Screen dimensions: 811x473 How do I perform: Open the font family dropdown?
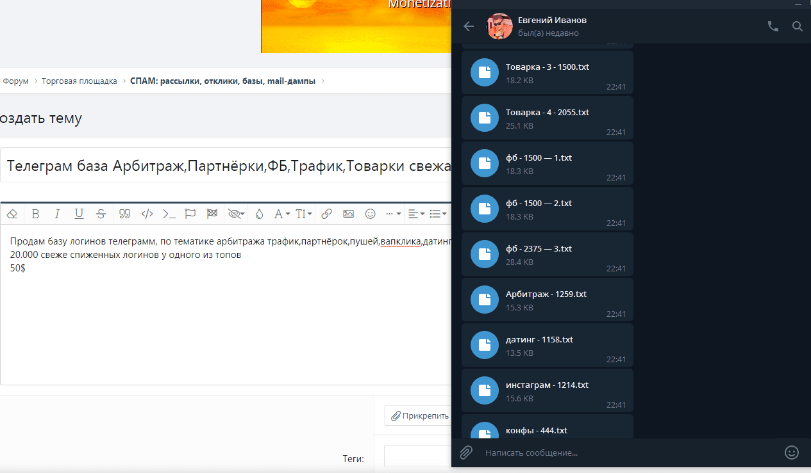[282, 214]
